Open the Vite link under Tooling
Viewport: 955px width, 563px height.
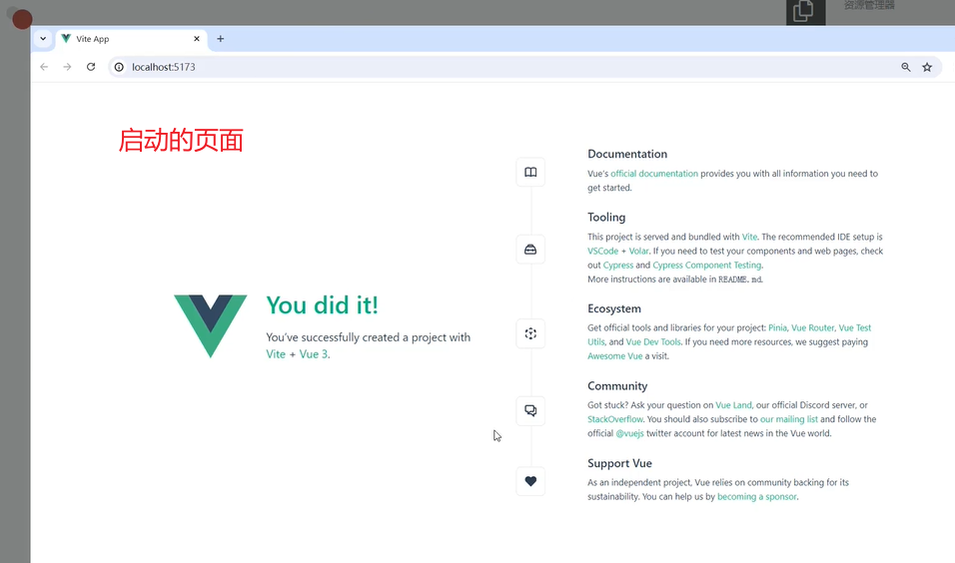749,237
